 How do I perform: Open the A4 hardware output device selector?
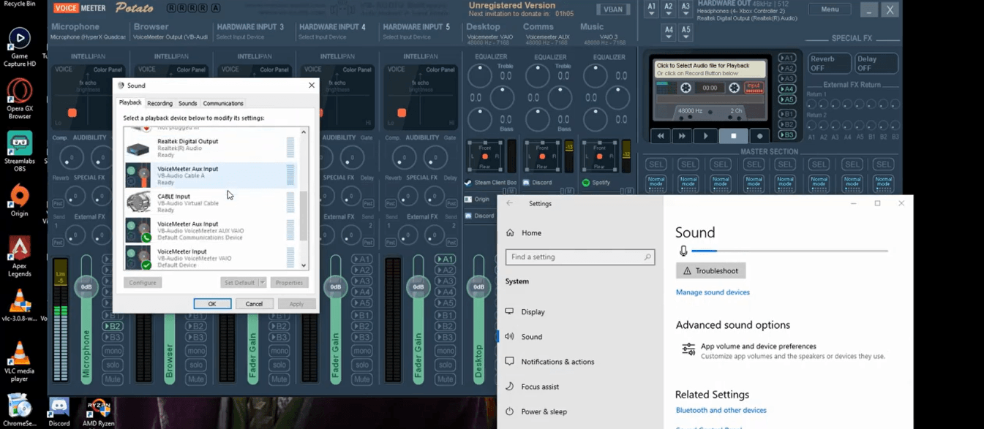coord(669,32)
